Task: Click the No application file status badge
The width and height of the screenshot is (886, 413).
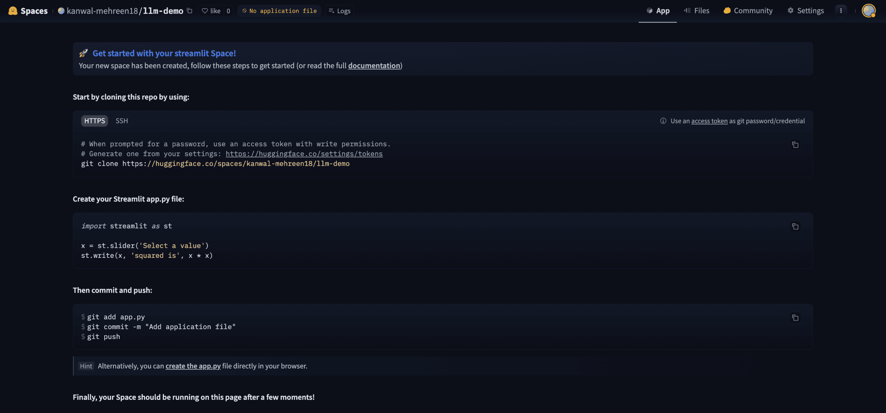Action: (279, 11)
